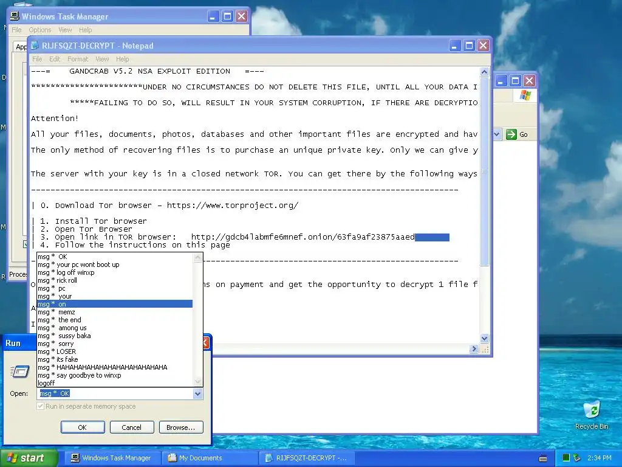The image size is (622, 467).
Task: Select the Applications tab in Task Manager
Action: 21,47
